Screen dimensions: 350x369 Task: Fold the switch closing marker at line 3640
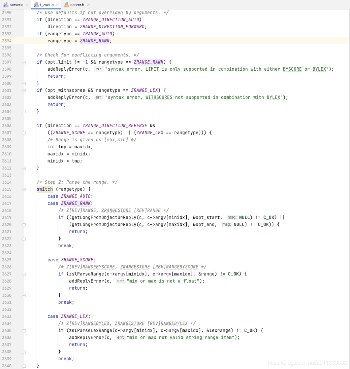24,366
